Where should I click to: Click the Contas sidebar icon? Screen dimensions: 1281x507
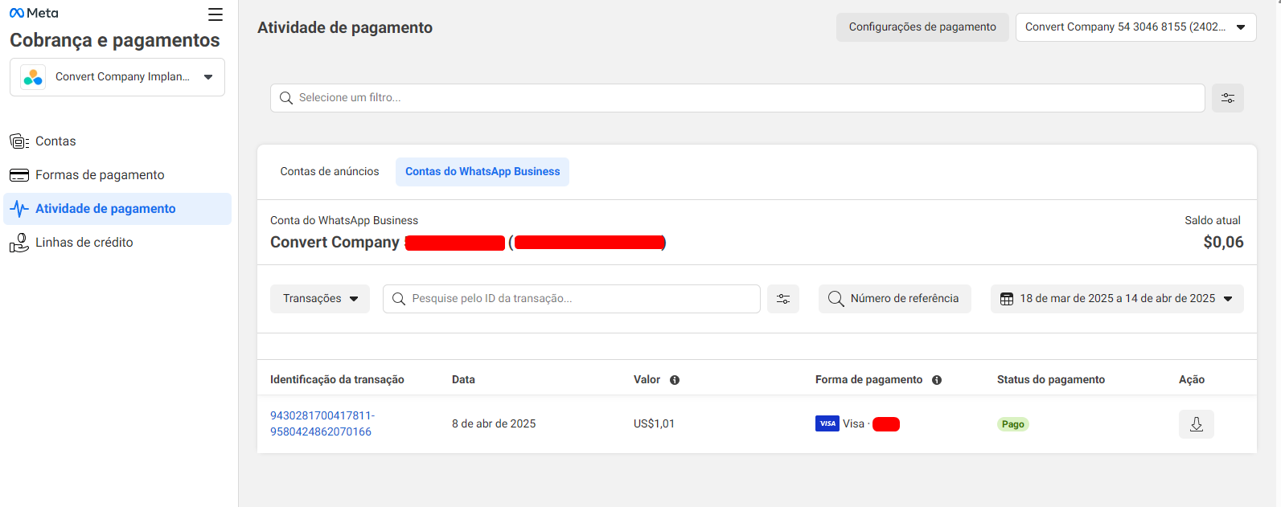pos(19,141)
